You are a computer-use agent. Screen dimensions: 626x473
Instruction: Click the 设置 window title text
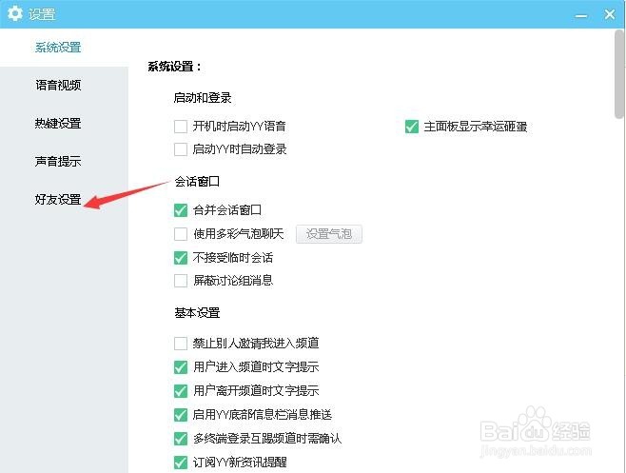[42, 14]
